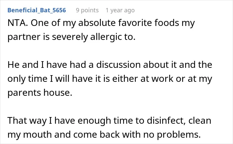Click the line starting "my mouth and come back"
233x144 pixels.
[104, 134]
